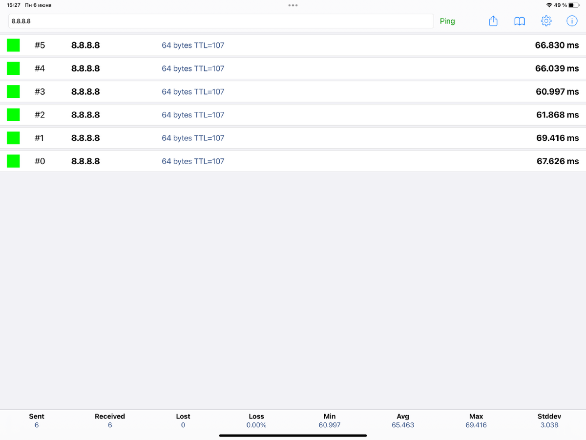Click the Sent statistic
Screen dimensions: 586x440
pos(37,420)
